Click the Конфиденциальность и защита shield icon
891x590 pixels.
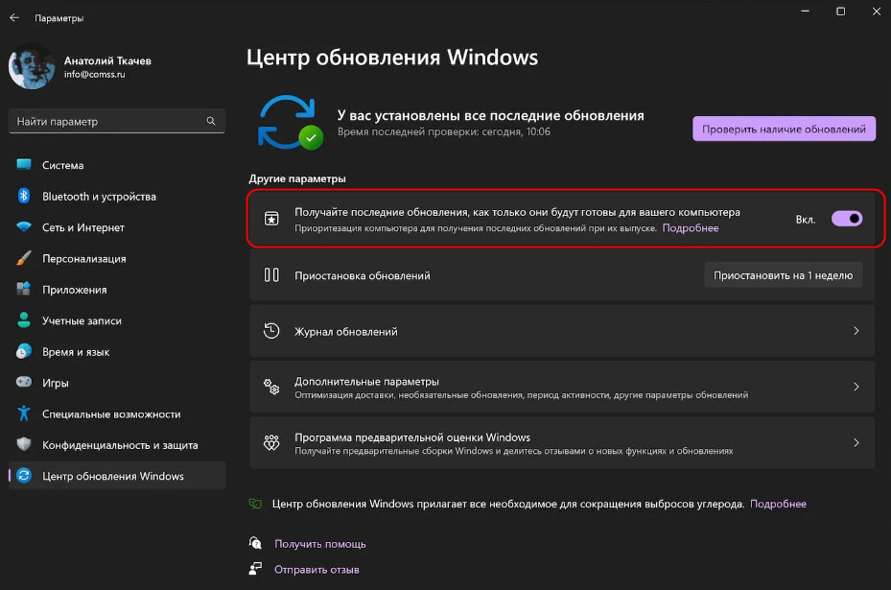(24, 444)
